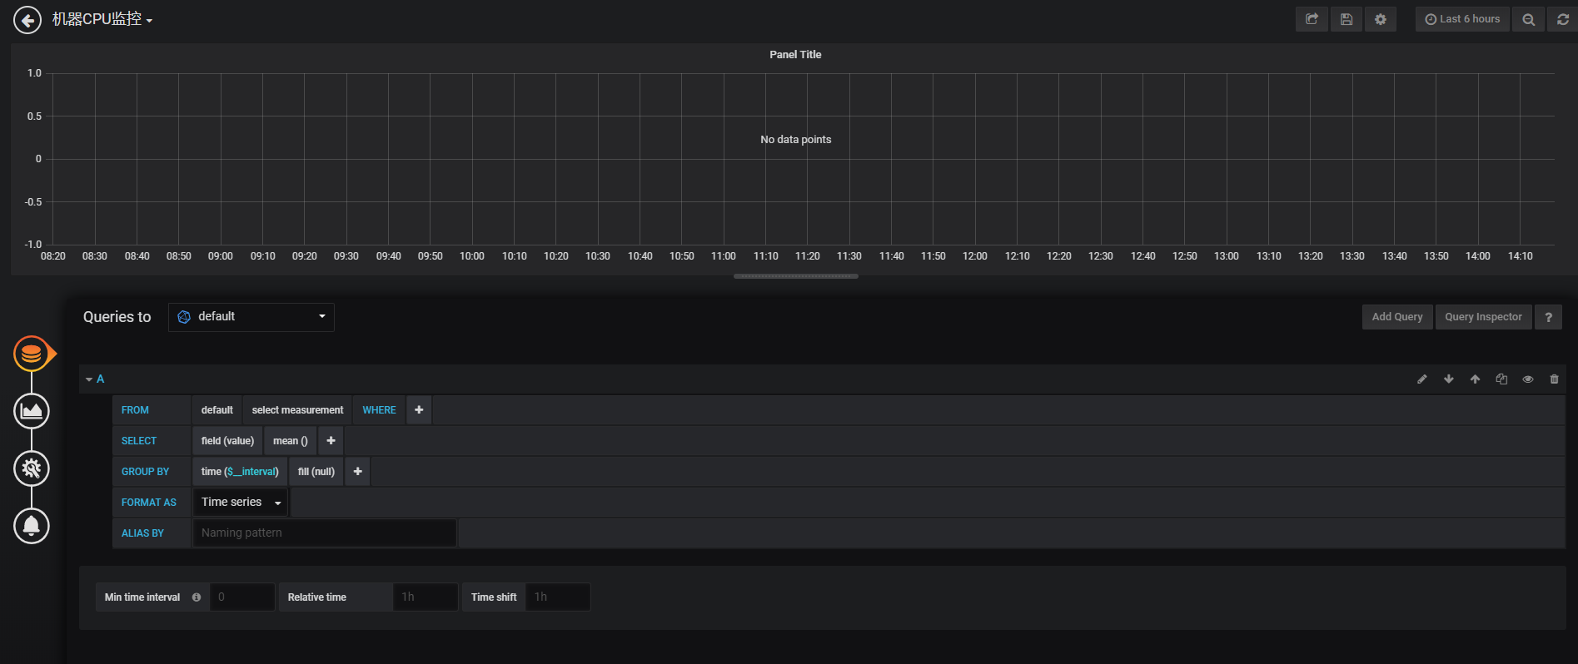Open the Queries tab database icon

click(x=32, y=354)
